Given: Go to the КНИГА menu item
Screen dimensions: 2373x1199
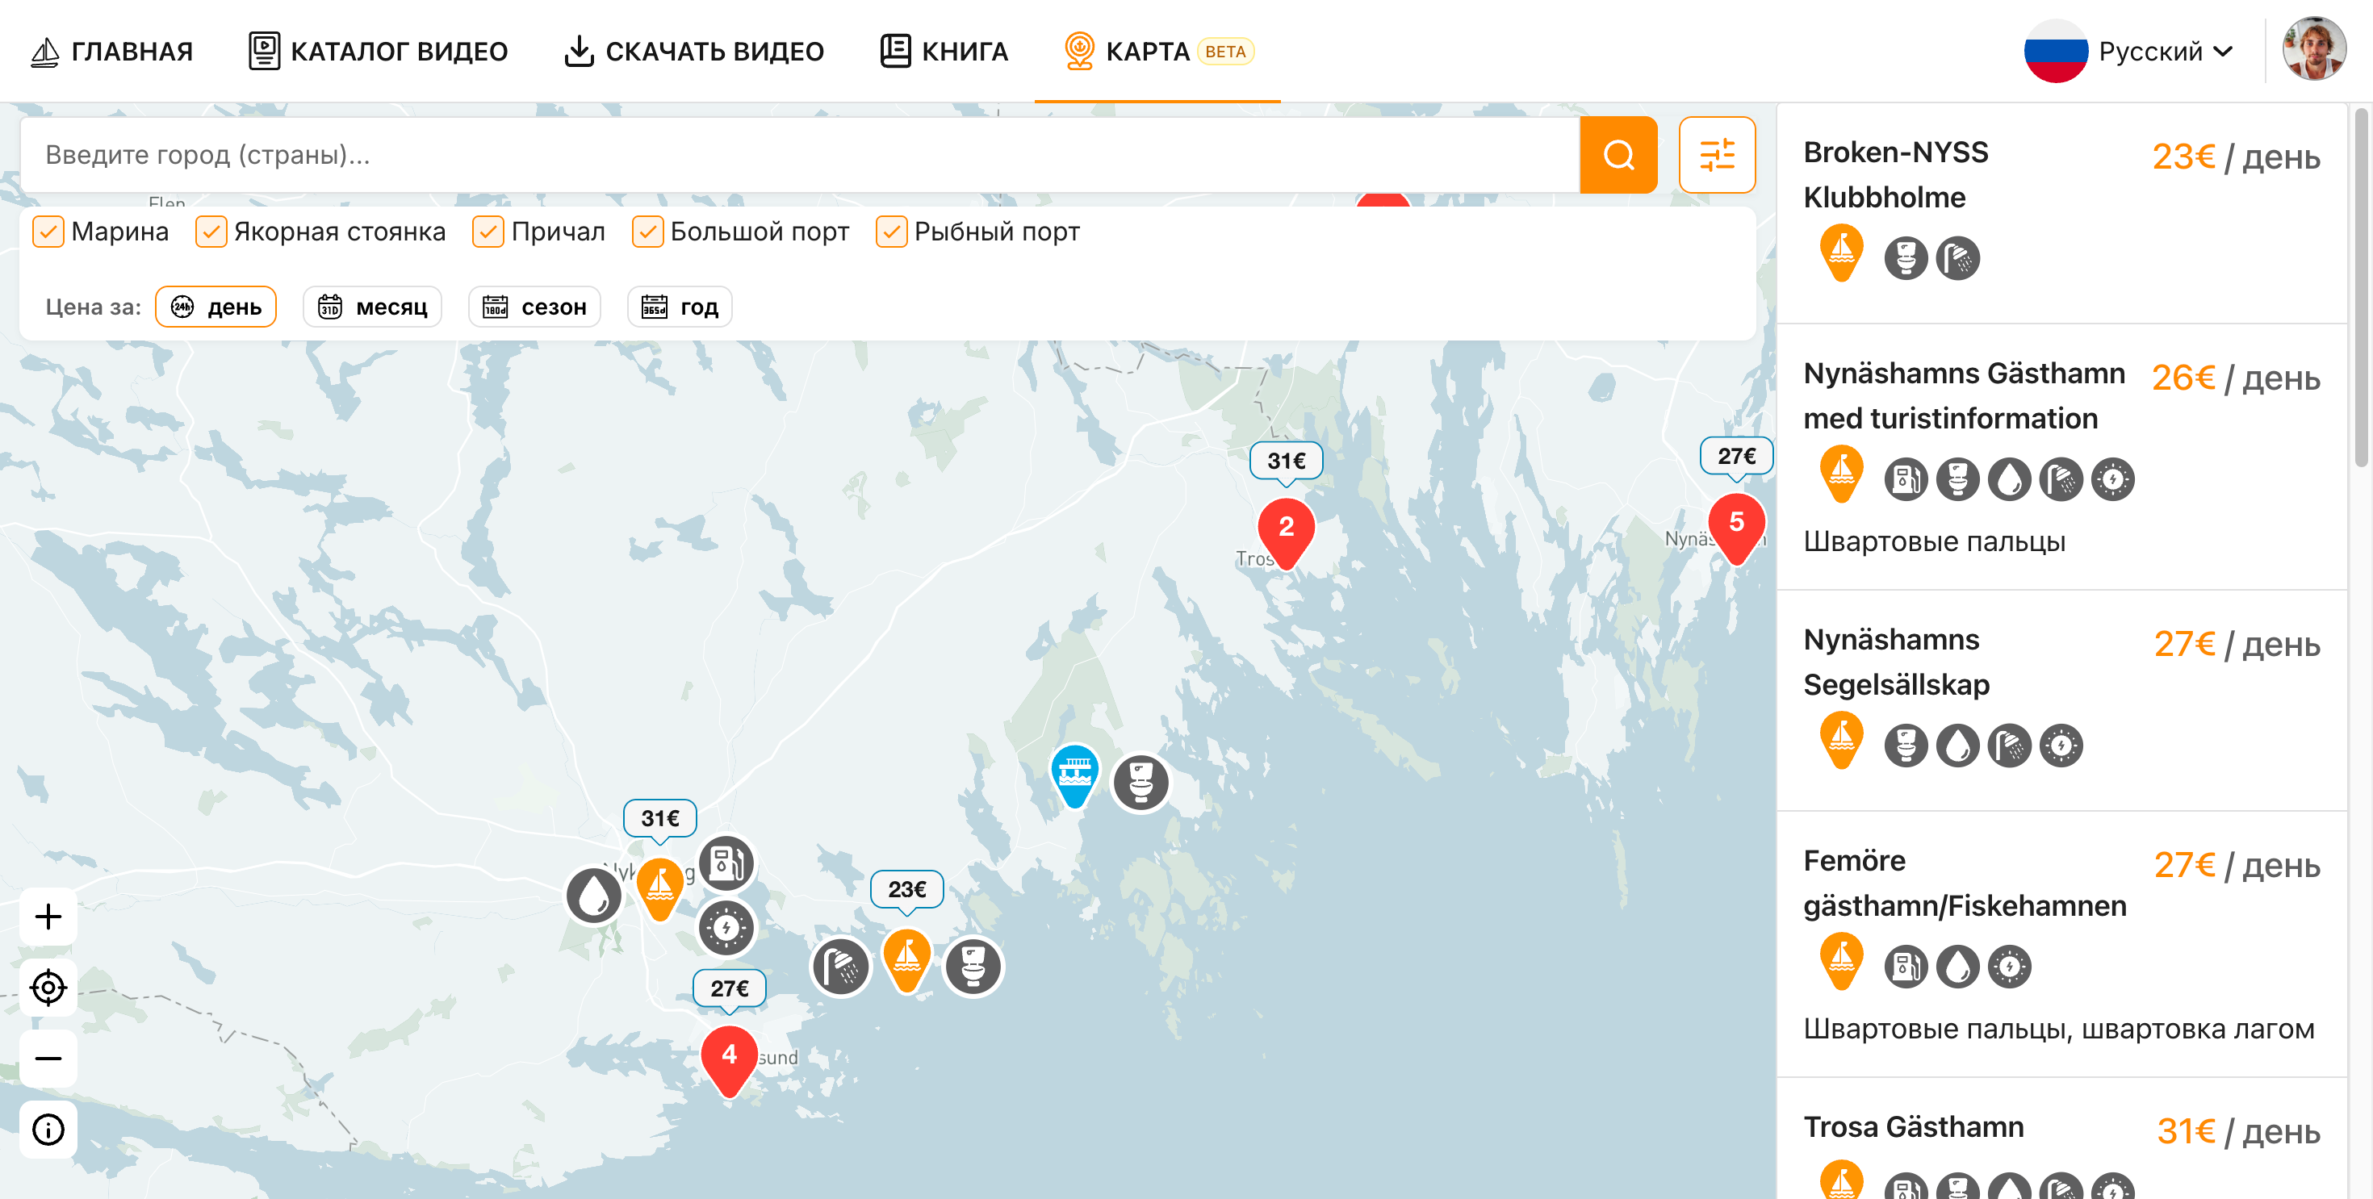Looking at the screenshot, I should (x=944, y=52).
